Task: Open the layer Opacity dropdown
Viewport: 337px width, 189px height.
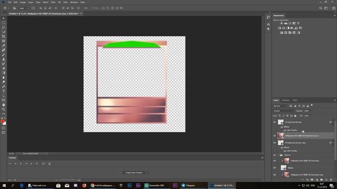Action: pyautogui.click(x=311, y=111)
